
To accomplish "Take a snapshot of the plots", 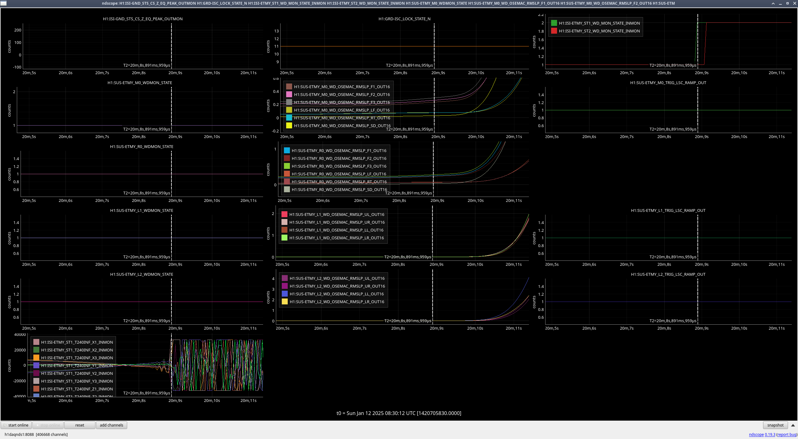I will tap(775, 425).
